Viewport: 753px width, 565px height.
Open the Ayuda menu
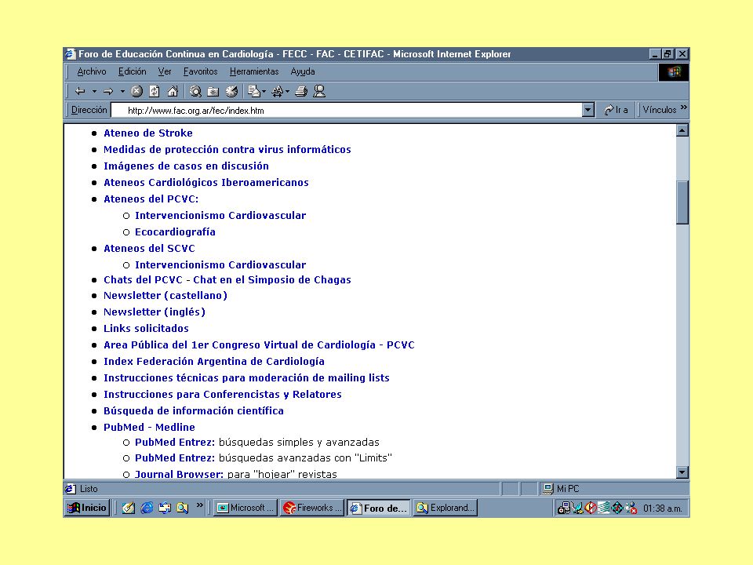click(303, 72)
